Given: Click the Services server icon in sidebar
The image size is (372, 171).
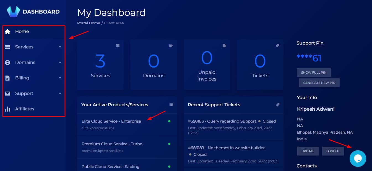Looking at the screenshot, I should click(7, 47).
